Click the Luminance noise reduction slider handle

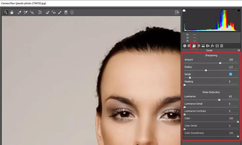(219, 100)
